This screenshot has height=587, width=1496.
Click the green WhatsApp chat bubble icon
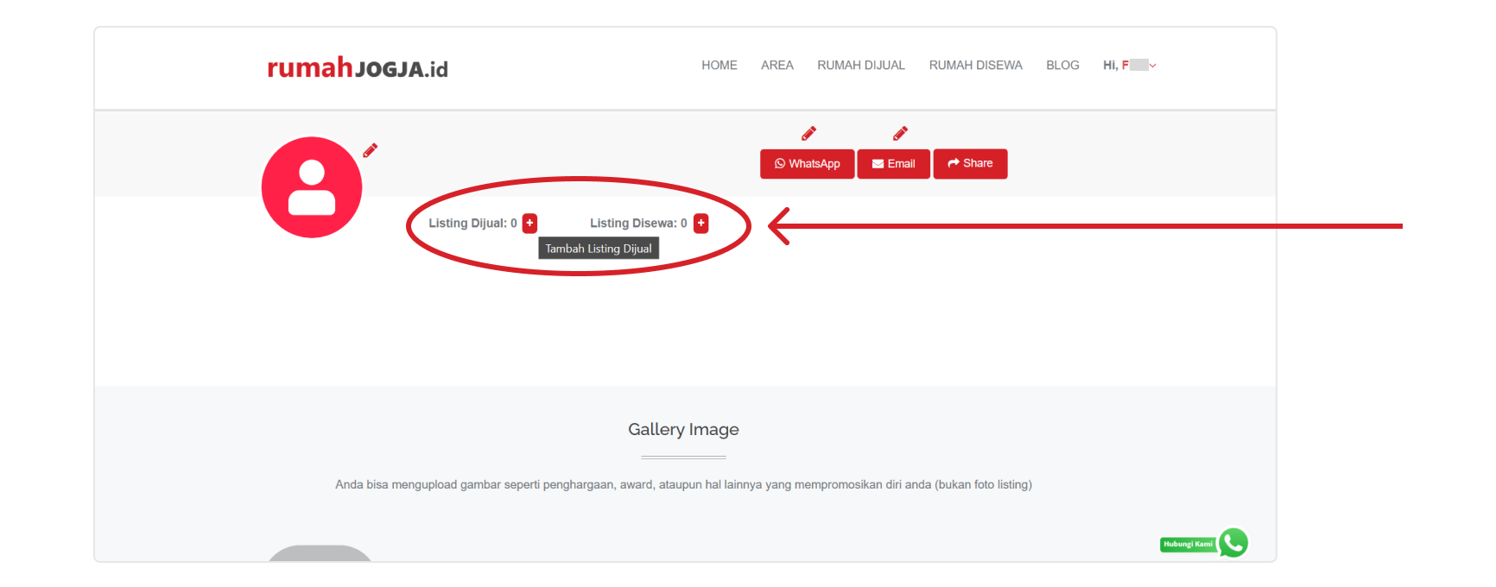pyautogui.click(x=1233, y=543)
